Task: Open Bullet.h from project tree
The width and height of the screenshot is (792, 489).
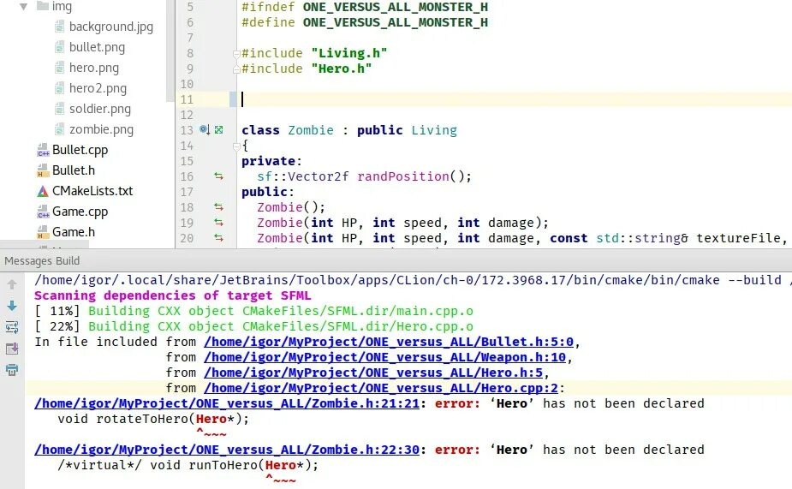Action: (x=74, y=170)
